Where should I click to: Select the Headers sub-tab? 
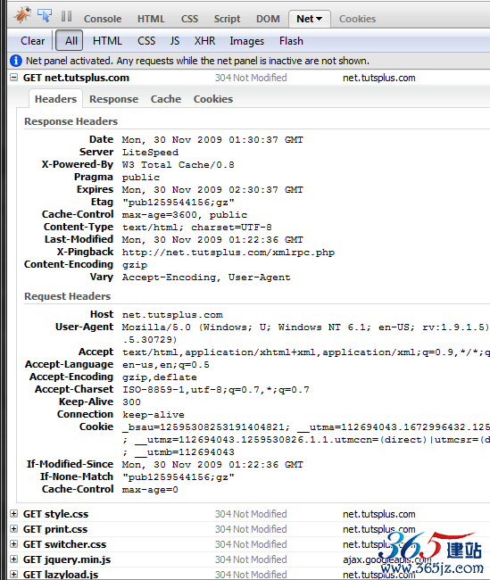[x=55, y=99]
